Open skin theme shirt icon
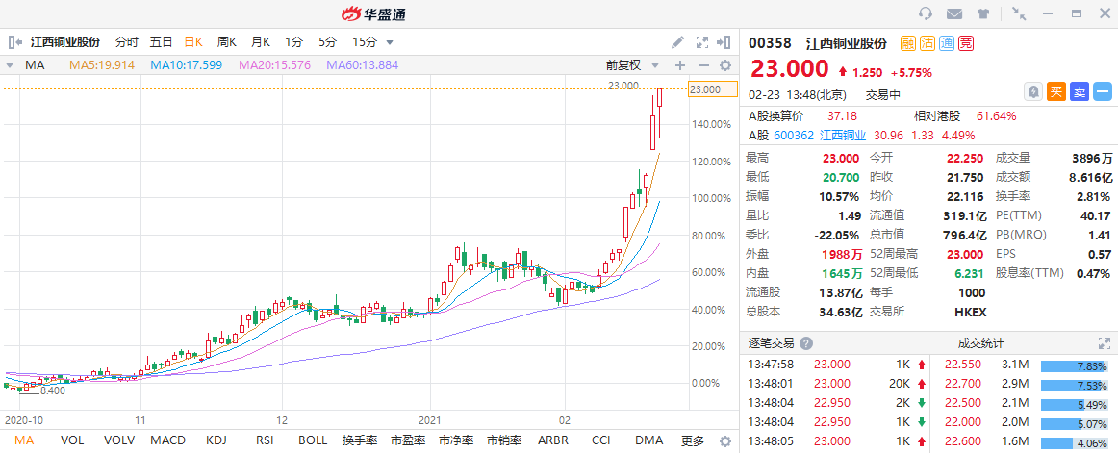The image size is (1118, 453). [x=983, y=13]
